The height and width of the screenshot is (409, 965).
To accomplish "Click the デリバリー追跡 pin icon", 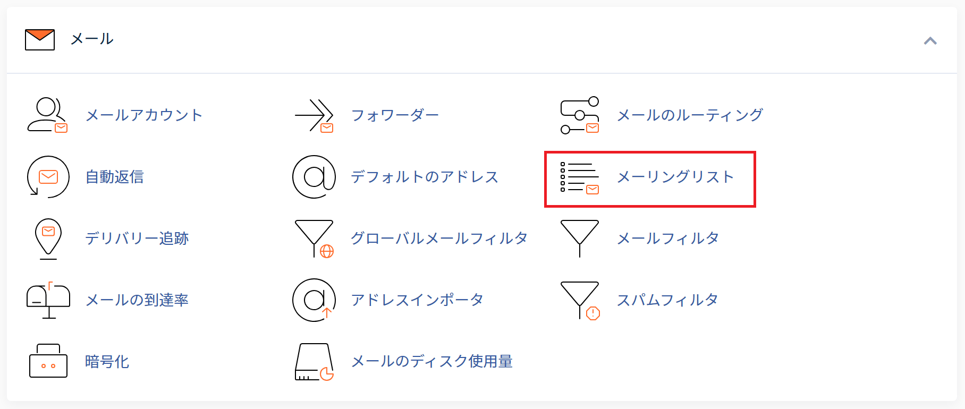I will (48, 238).
